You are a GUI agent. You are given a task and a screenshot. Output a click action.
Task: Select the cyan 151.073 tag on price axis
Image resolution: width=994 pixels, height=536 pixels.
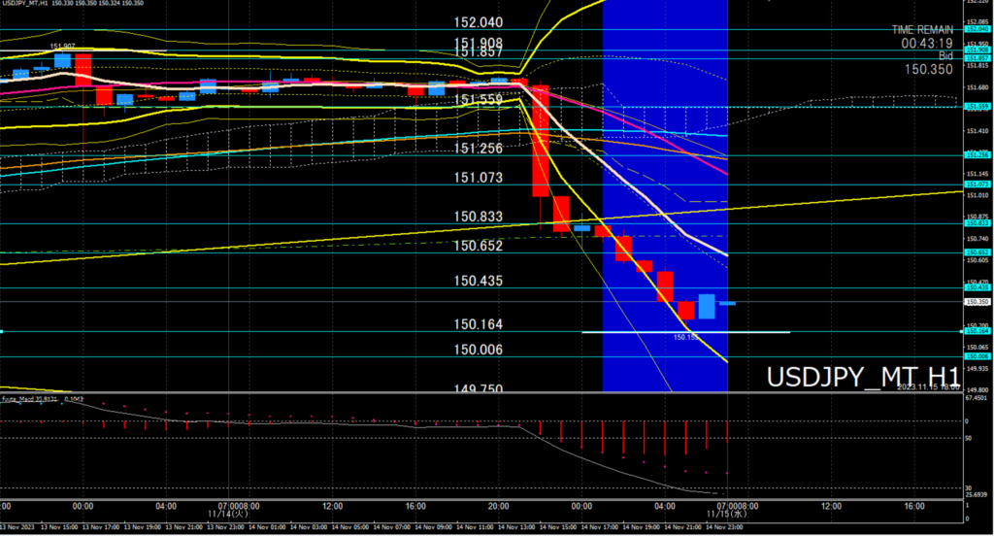click(x=977, y=184)
